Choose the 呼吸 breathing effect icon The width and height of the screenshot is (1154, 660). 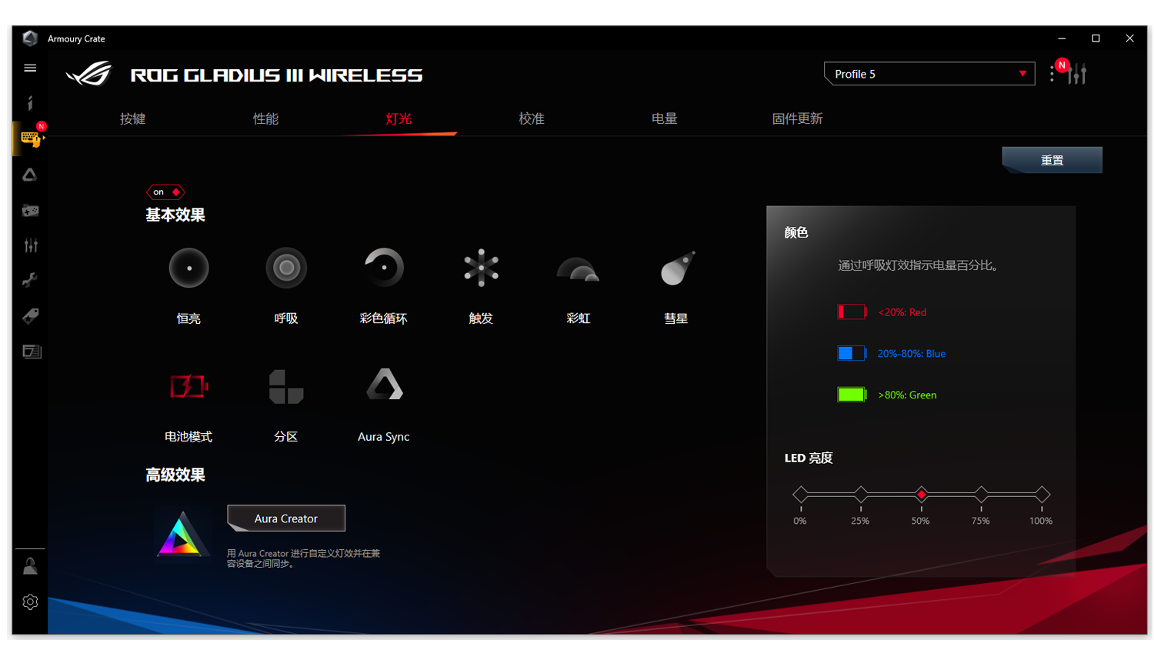[286, 268]
